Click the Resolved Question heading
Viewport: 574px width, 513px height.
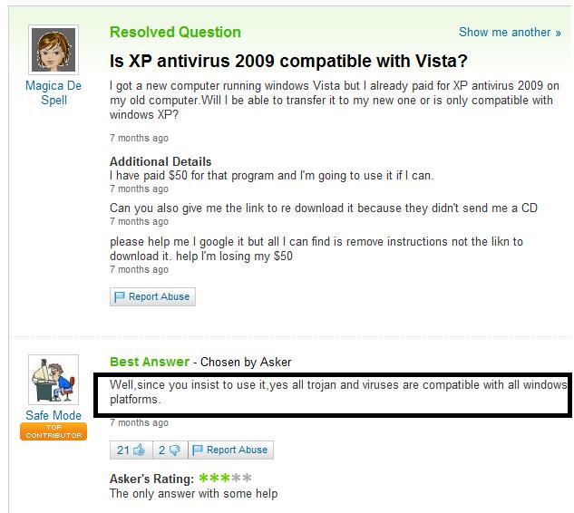click(x=175, y=33)
